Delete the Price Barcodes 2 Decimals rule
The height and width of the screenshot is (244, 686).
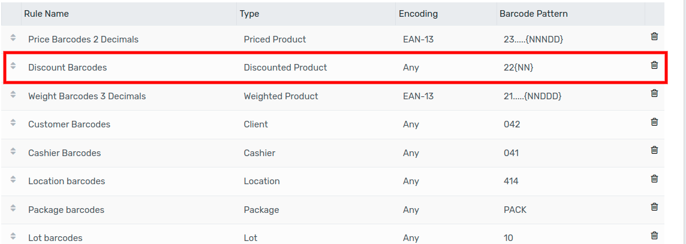[654, 36]
